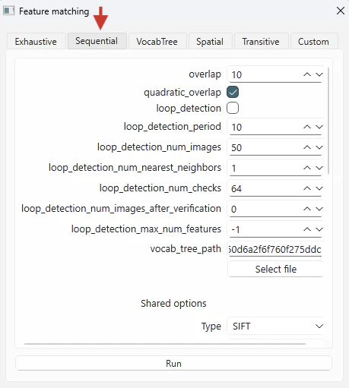Enable the loop_detection checkbox
This screenshot has height=388, width=349.
(x=233, y=108)
